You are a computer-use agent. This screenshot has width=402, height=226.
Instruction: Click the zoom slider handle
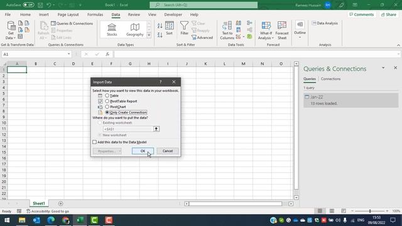[x=370, y=211]
